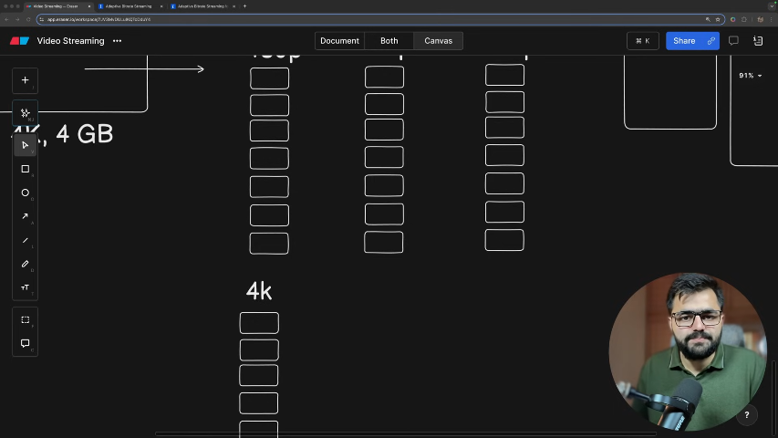778x438 pixels.
Task: Open the 91% zoom level dropdown
Action: tap(750, 76)
